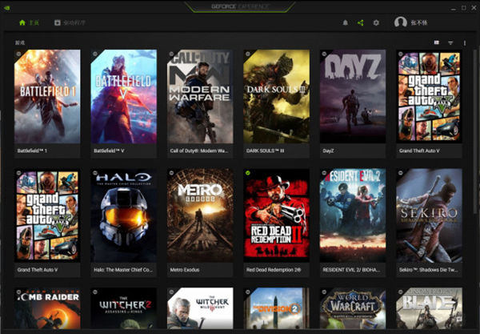
Task: Open the in-game overlay share icon
Action: click(x=361, y=22)
